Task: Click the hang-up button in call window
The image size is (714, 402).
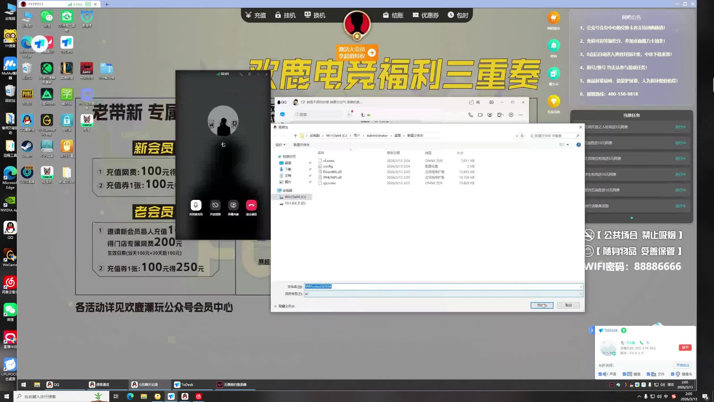Action: coord(251,205)
